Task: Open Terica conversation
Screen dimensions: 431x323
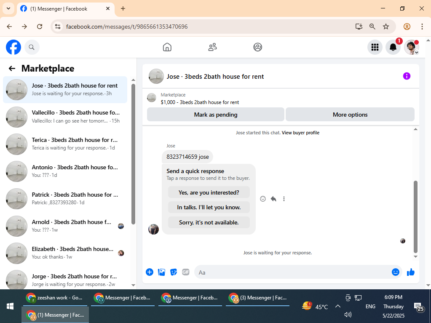Action: [65, 144]
